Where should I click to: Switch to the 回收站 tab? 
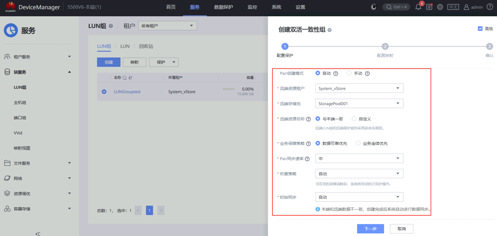pos(146,46)
